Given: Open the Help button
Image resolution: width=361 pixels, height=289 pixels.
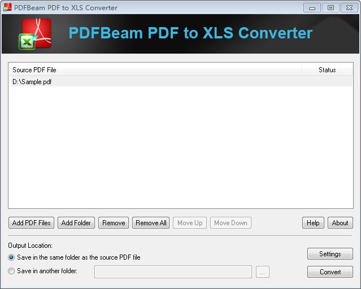Looking at the screenshot, I should (x=313, y=223).
